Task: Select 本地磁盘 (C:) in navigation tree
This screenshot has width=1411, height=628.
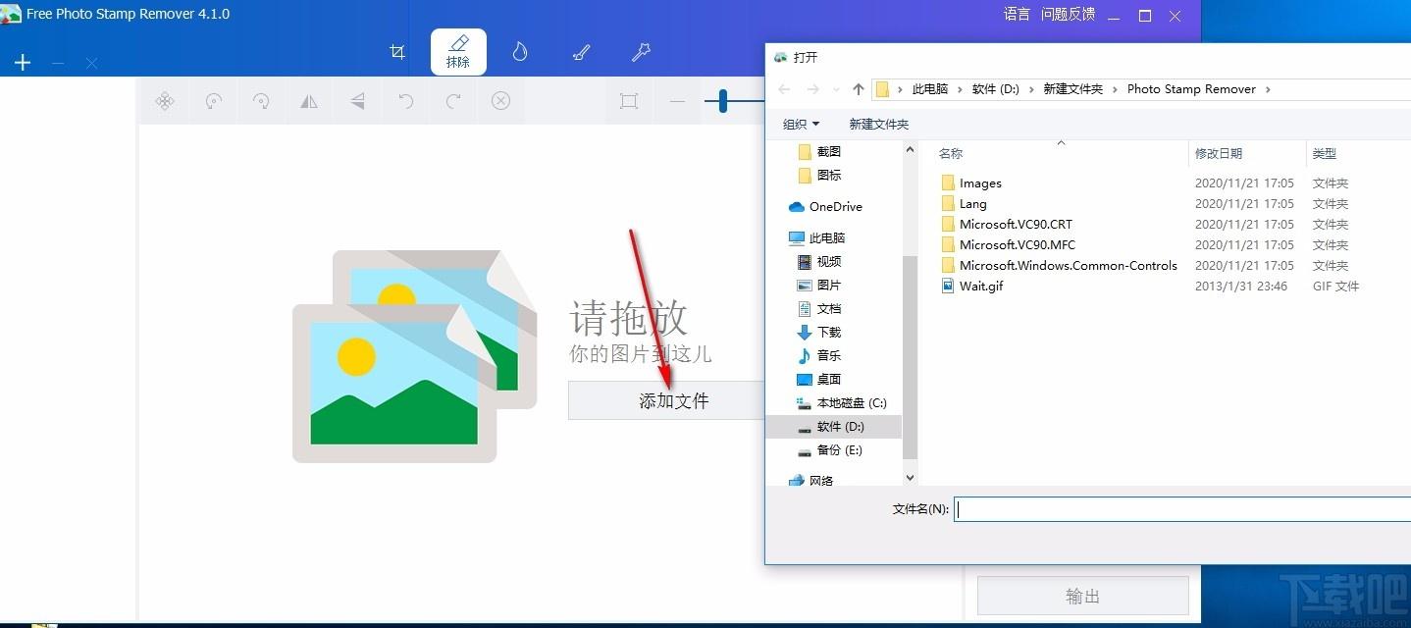Action: pos(851,402)
